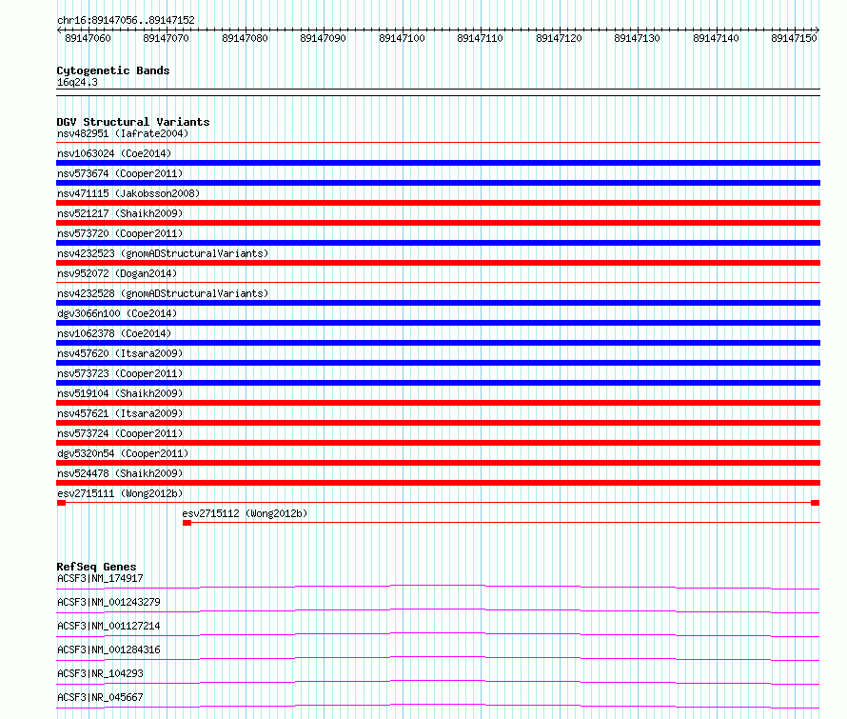This screenshot has width=847, height=719.
Task: Click gene label ACSF3|NM_001243279
Action: click(108, 602)
